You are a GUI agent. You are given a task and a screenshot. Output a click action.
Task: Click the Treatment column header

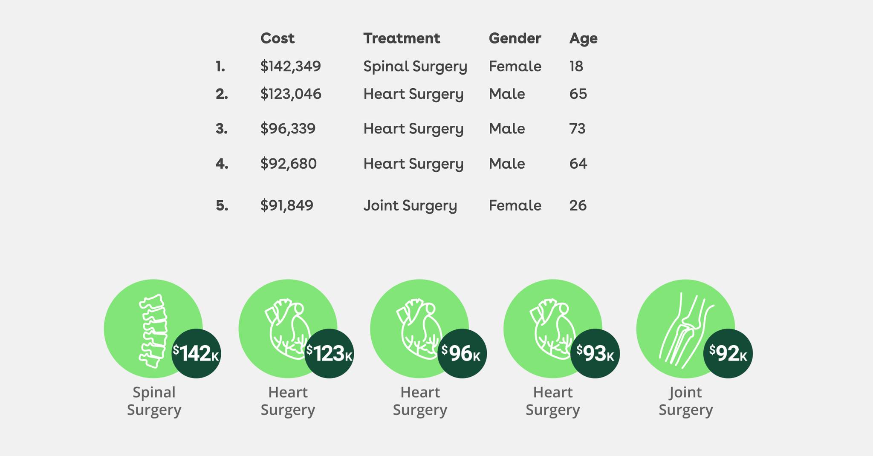pos(402,38)
